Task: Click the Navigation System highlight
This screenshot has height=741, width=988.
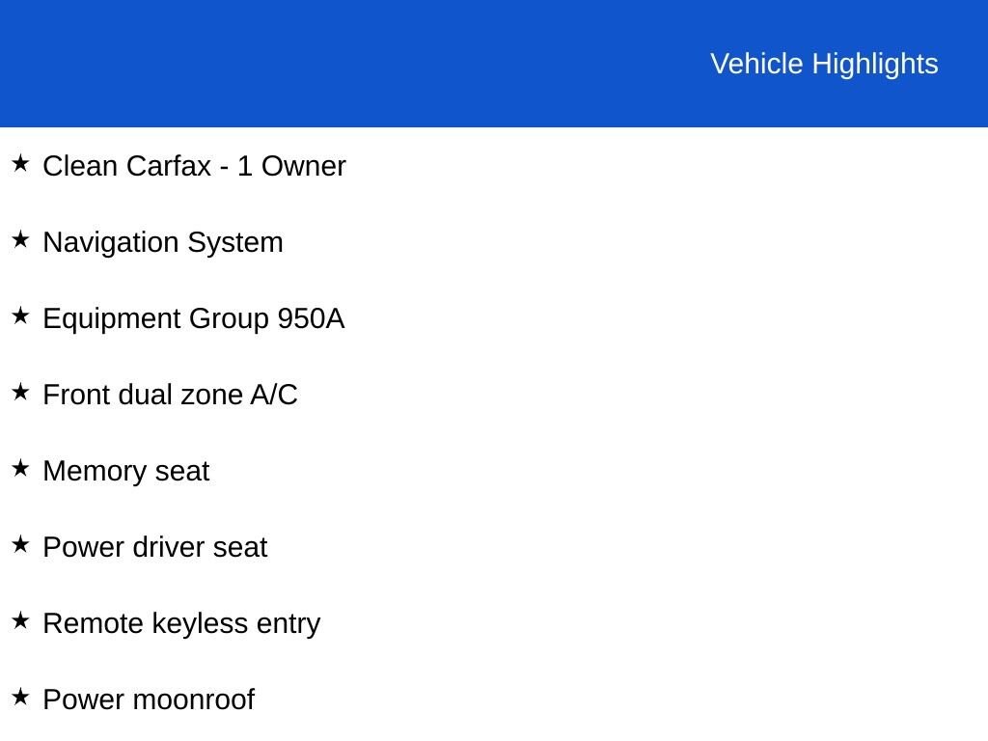Action: tap(162, 243)
